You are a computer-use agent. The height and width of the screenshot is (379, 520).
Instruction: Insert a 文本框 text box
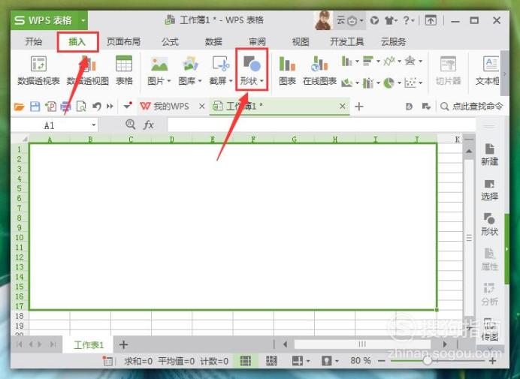(488, 71)
